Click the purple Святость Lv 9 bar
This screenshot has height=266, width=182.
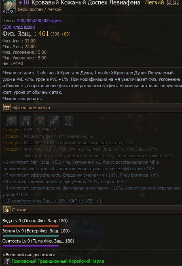pyautogui.click(x=31, y=246)
